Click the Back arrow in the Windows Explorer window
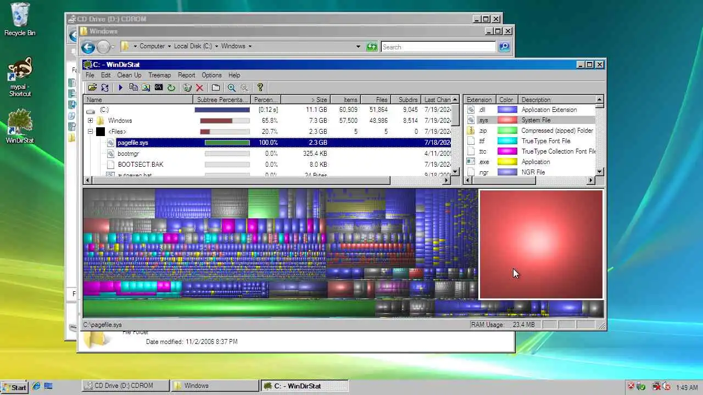Screen dimensions: 703x395 click(88, 47)
